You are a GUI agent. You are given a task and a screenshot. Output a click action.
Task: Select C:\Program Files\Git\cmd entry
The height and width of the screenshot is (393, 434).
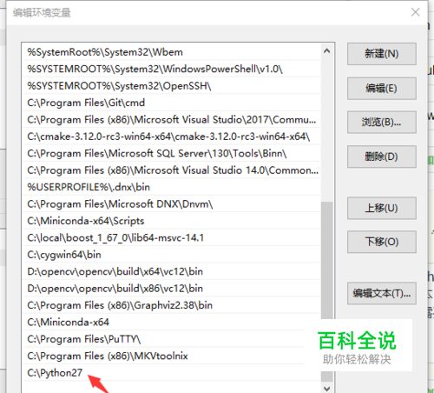click(x=171, y=103)
